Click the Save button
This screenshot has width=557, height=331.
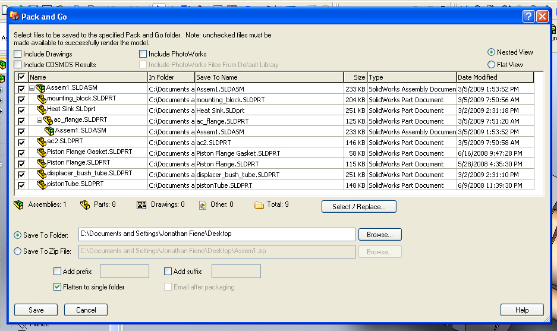[x=36, y=310]
